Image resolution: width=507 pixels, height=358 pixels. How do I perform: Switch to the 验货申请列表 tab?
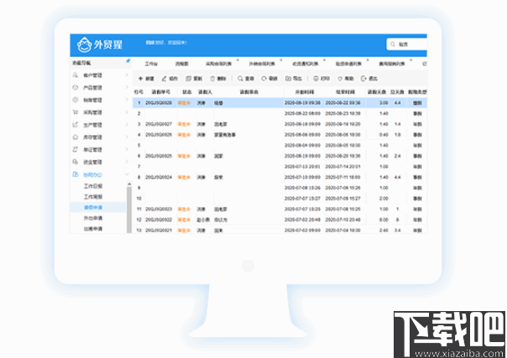[348, 64]
